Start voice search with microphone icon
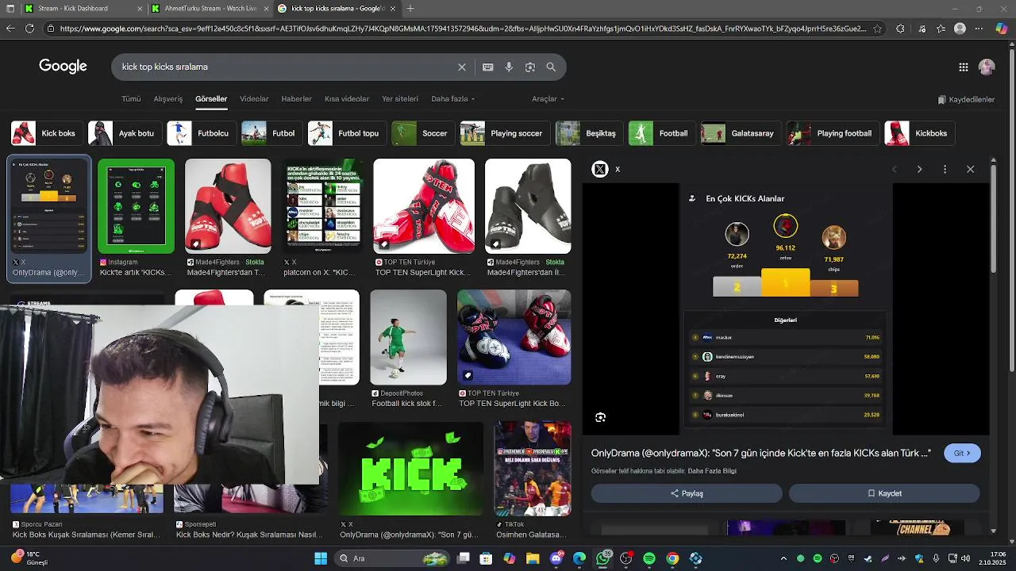1016x571 pixels. pos(509,67)
